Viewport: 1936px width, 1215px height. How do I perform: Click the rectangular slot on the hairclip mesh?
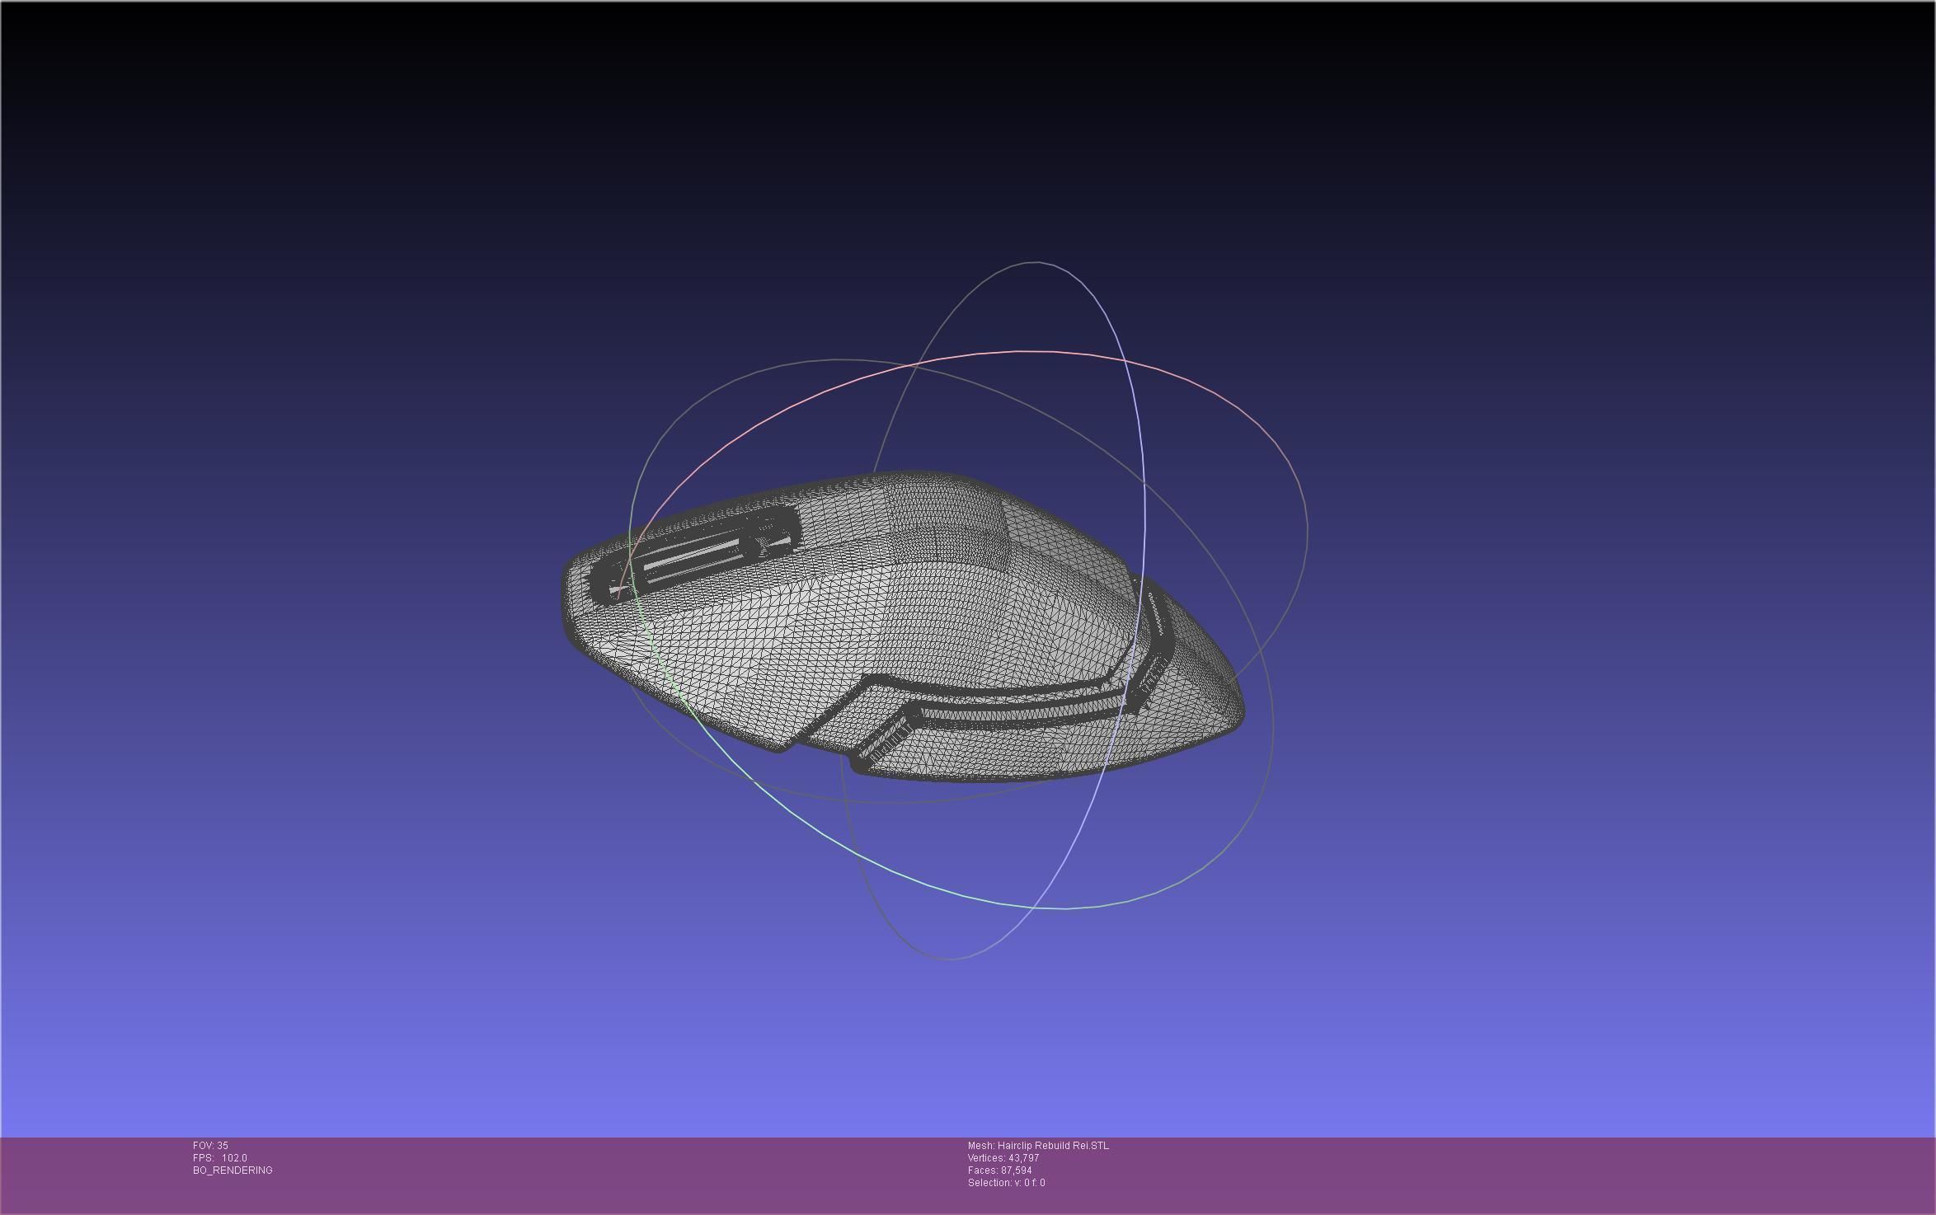694,556
